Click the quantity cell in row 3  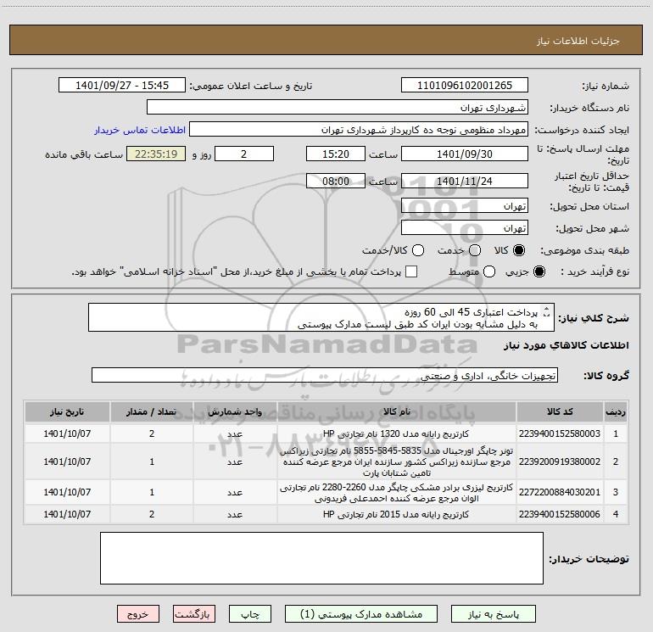[152, 492]
